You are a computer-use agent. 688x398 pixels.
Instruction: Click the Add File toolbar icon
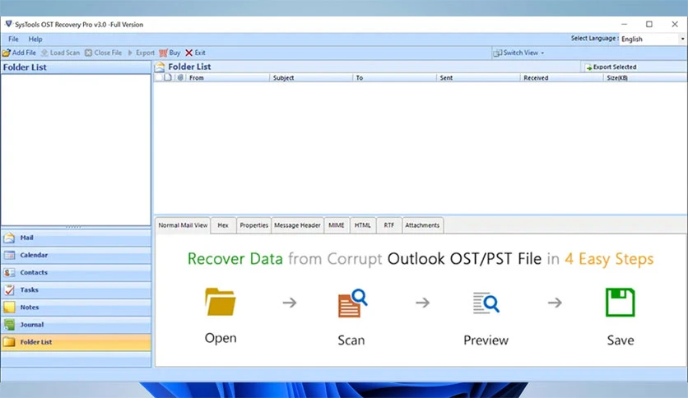tap(6, 53)
